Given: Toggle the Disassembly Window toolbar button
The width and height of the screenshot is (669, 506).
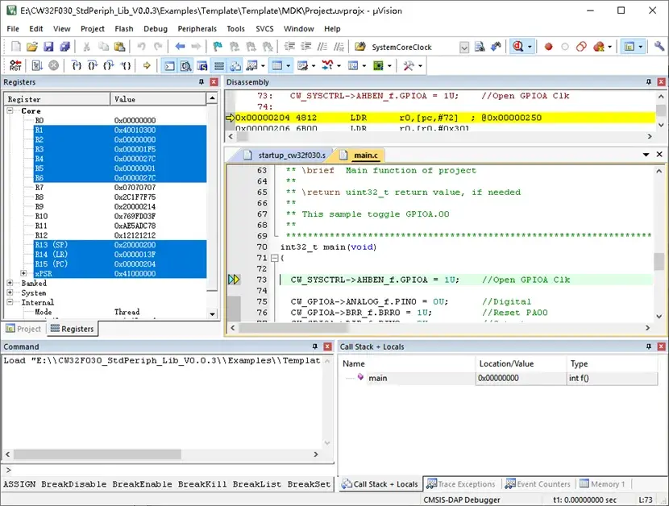Looking at the screenshot, I should point(187,65).
